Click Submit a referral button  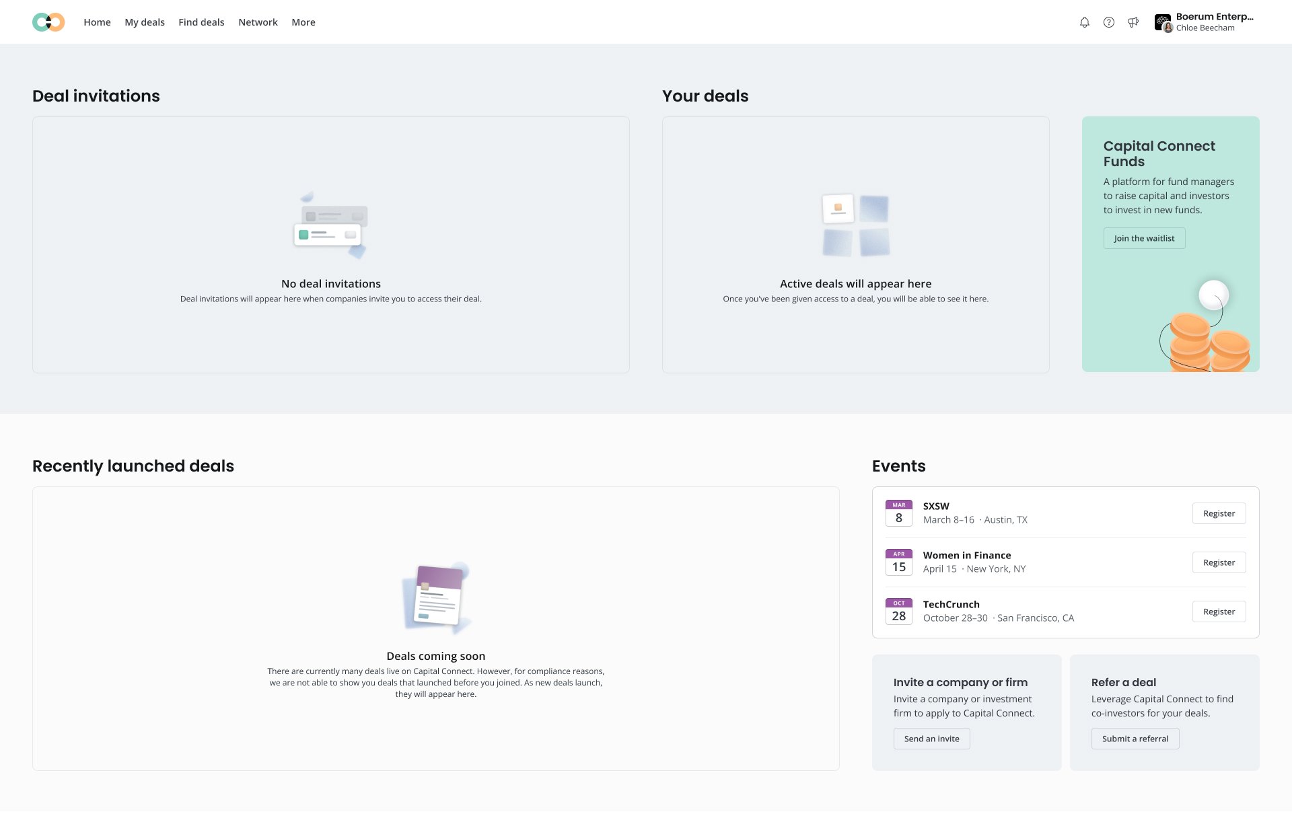pyautogui.click(x=1135, y=739)
